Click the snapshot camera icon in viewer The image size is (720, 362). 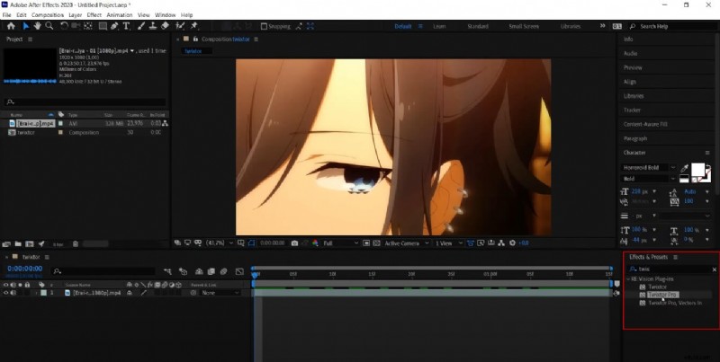[x=295, y=243]
